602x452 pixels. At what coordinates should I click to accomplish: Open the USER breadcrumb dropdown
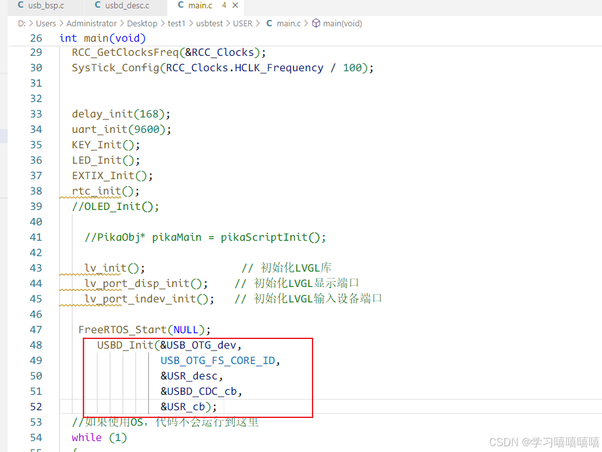(x=242, y=23)
